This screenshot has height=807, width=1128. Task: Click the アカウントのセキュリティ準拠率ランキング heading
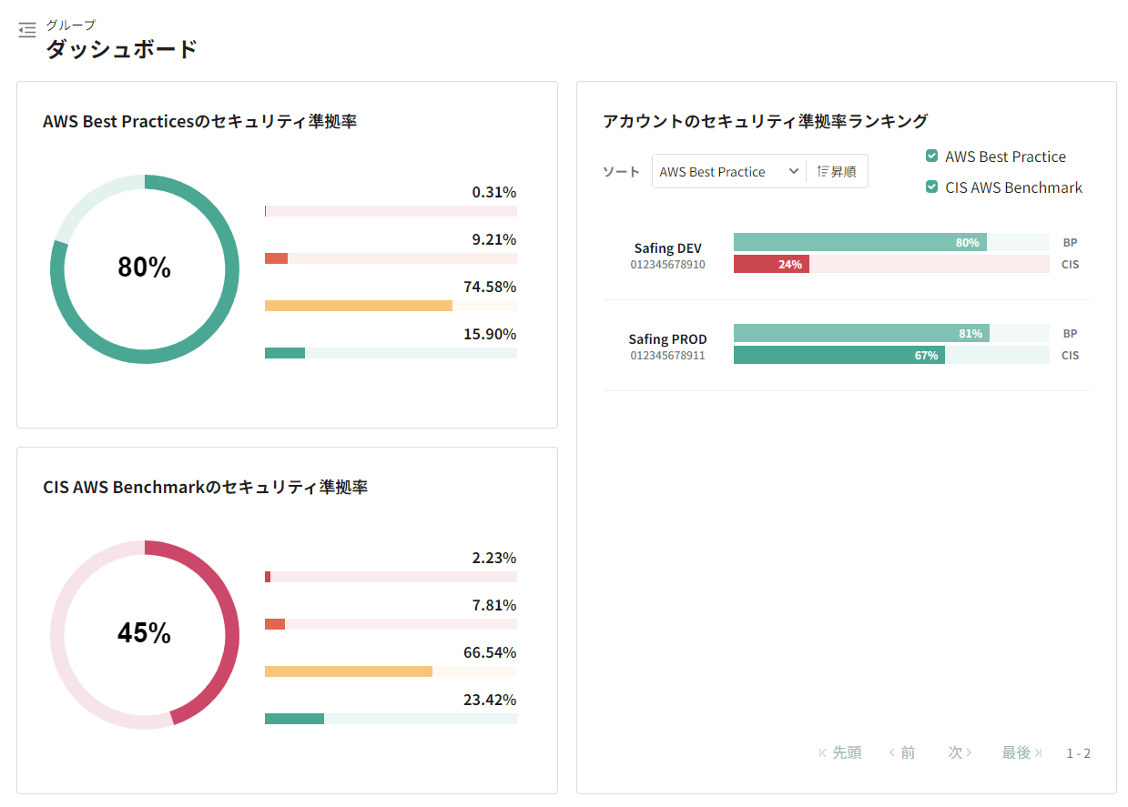click(766, 120)
